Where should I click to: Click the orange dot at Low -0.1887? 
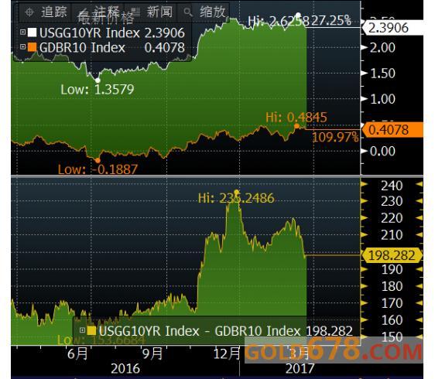pos(98,161)
